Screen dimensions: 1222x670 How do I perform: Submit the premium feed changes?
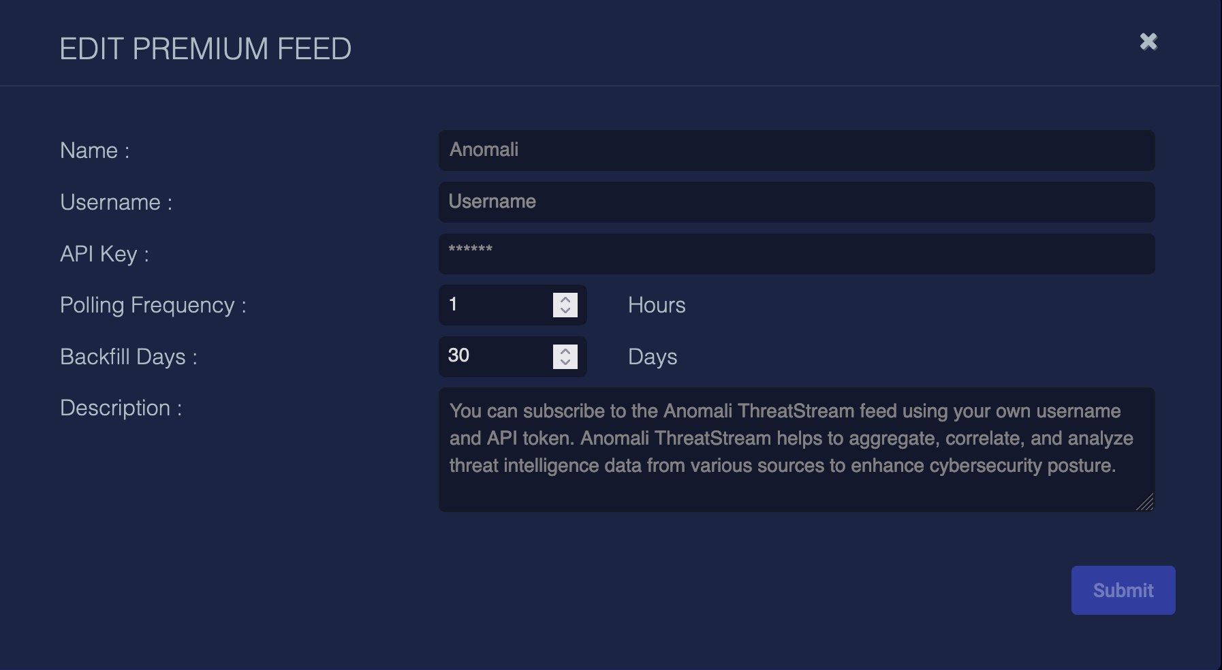[1123, 590]
